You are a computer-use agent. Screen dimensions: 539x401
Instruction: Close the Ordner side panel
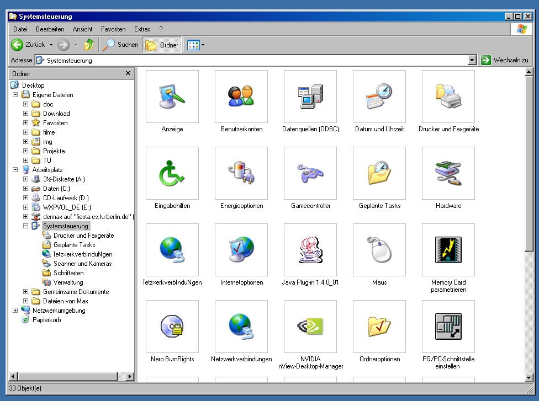click(x=128, y=73)
